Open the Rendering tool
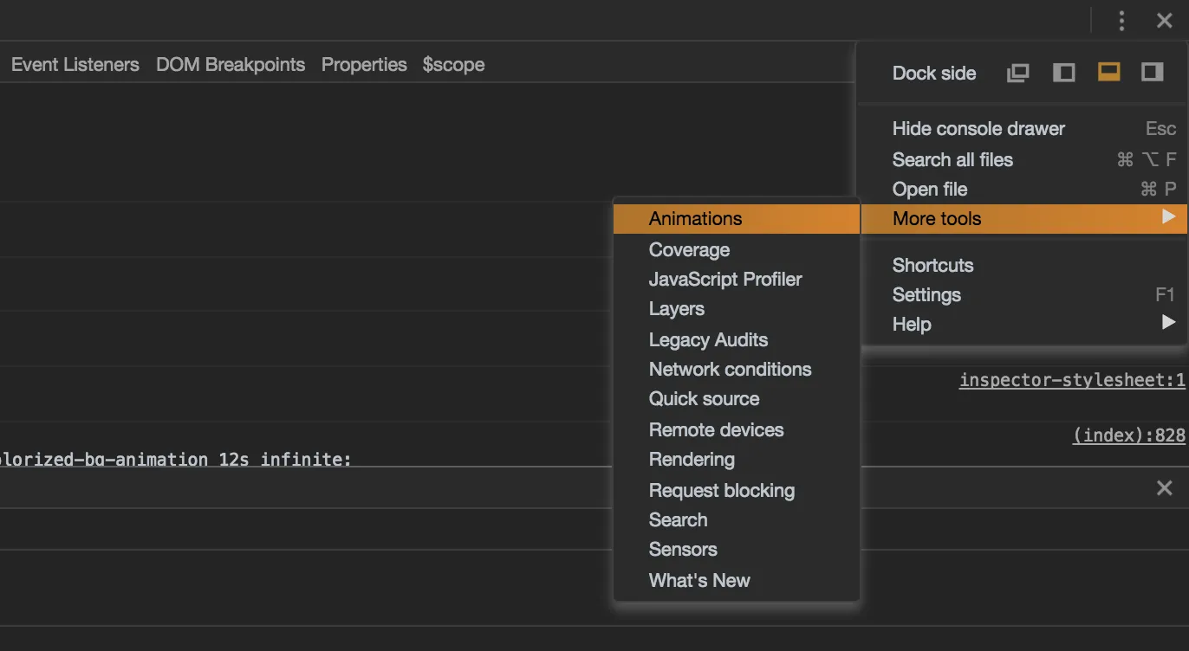The width and height of the screenshot is (1189, 651). pos(692,459)
